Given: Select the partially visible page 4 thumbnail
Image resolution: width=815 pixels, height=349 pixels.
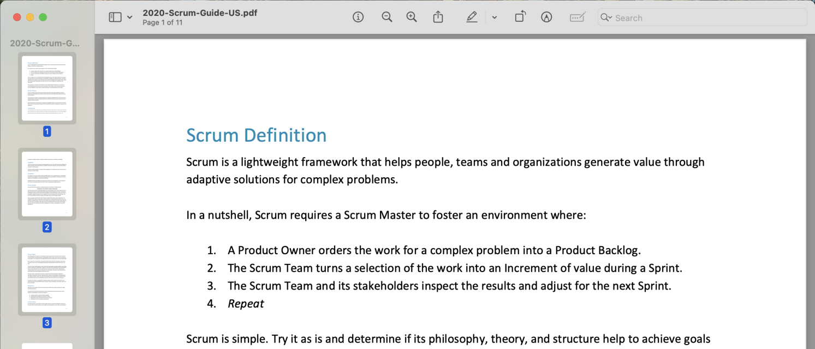Looking at the screenshot, I should point(47,345).
